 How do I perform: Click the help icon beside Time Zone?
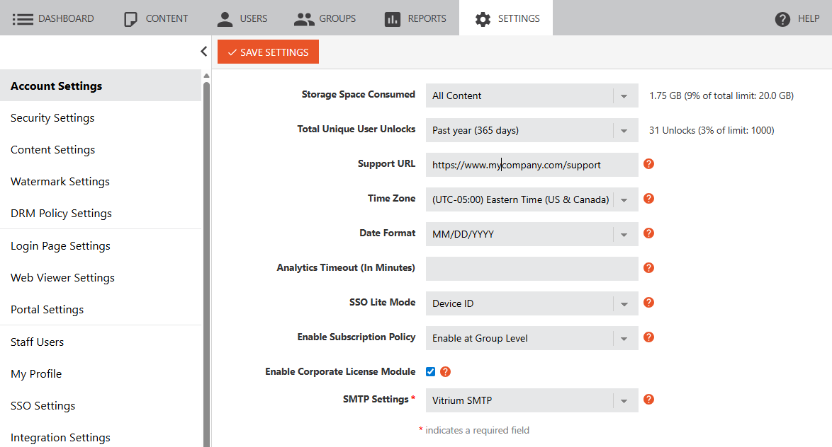pyautogui.click(x=648, y=199)
